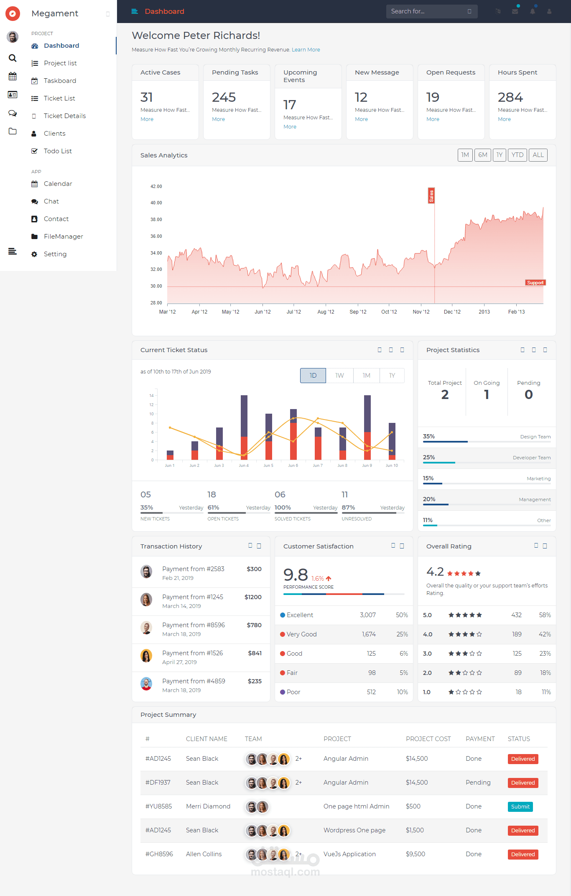Click the Chat speech bubble icon under APP

coord(35,201)
